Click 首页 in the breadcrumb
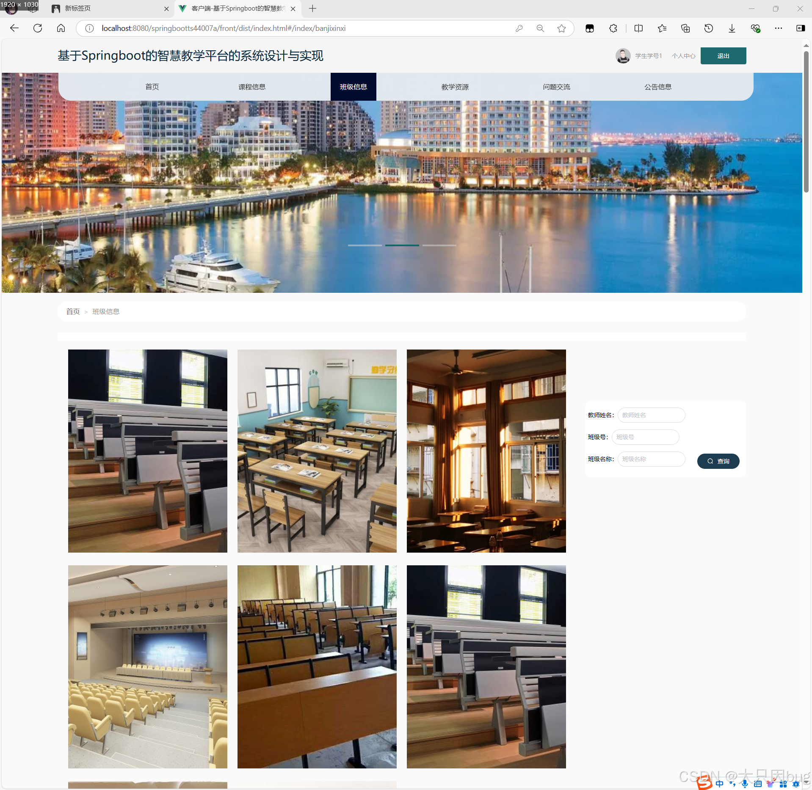Viewport: 812px width, 790px height. [x=73, y=311]
